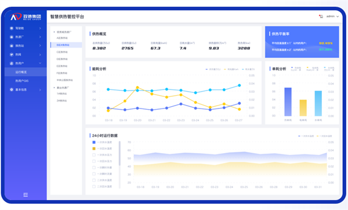Click the 基本信息 gear icon
This screenshot has width=348, height=210.
click(x=12, y=90)
